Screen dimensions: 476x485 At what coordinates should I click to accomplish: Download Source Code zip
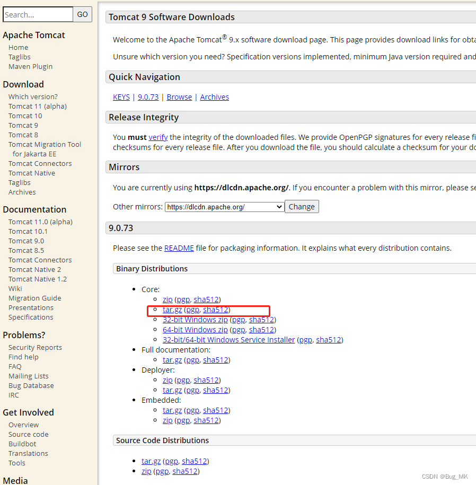tap(146, 471)
